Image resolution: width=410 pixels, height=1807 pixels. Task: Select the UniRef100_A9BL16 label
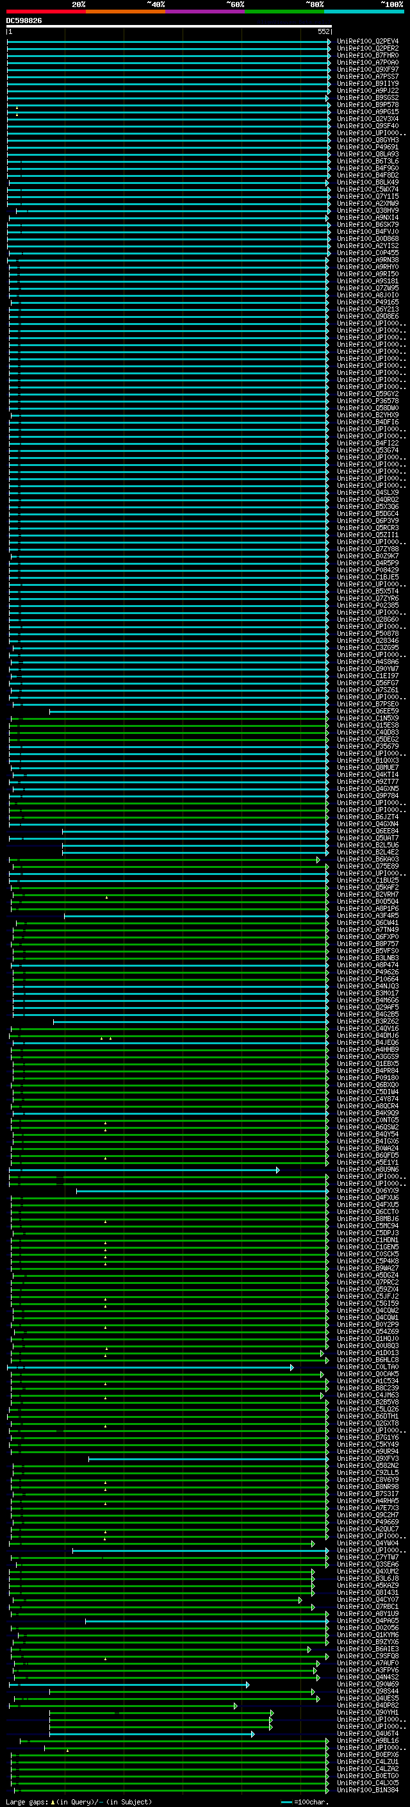pos(368,1741)
